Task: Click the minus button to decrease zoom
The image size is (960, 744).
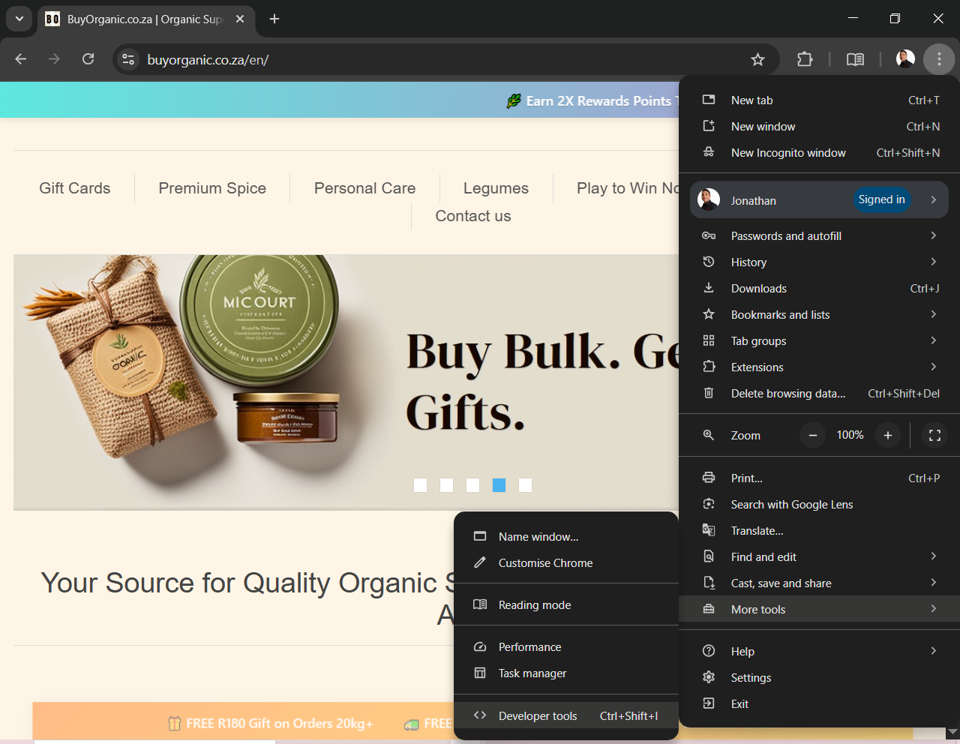Action: click(x=812, y=435)
